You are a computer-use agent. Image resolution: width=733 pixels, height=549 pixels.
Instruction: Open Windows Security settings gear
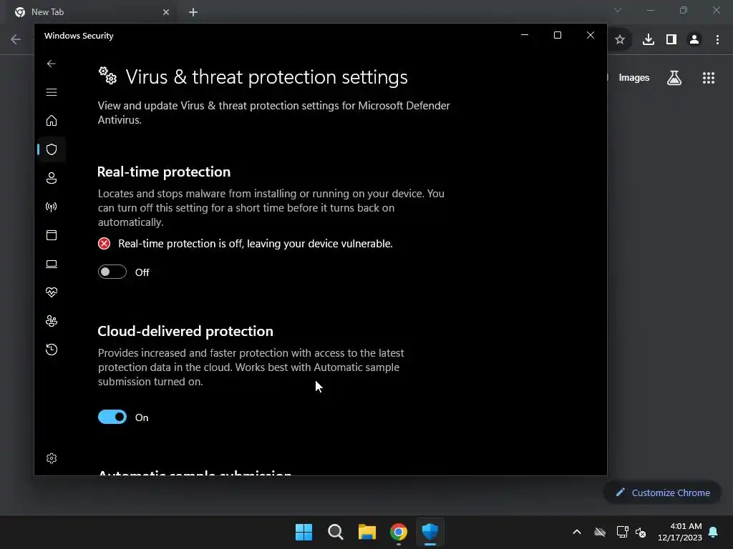pyautogui.click(x=52, y=458)
